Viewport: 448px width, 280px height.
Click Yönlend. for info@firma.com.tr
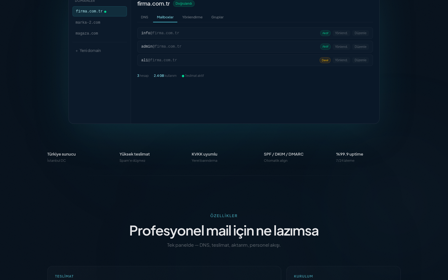point(341,33)
